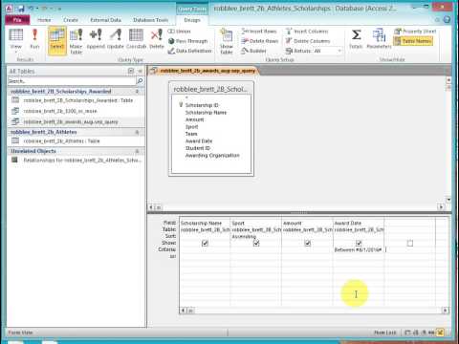The image size is (459, 344).
Task: Check Show box in the empty fifth column
Action: pos(410,244)
